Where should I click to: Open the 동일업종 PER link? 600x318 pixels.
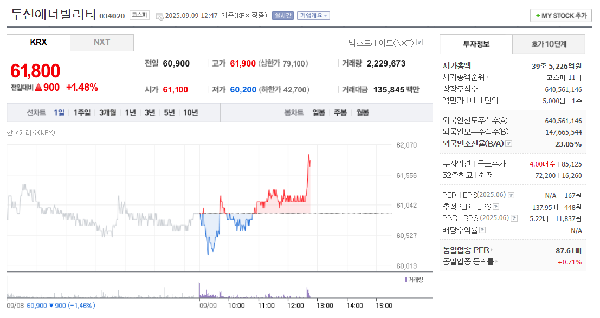[466, 250]
